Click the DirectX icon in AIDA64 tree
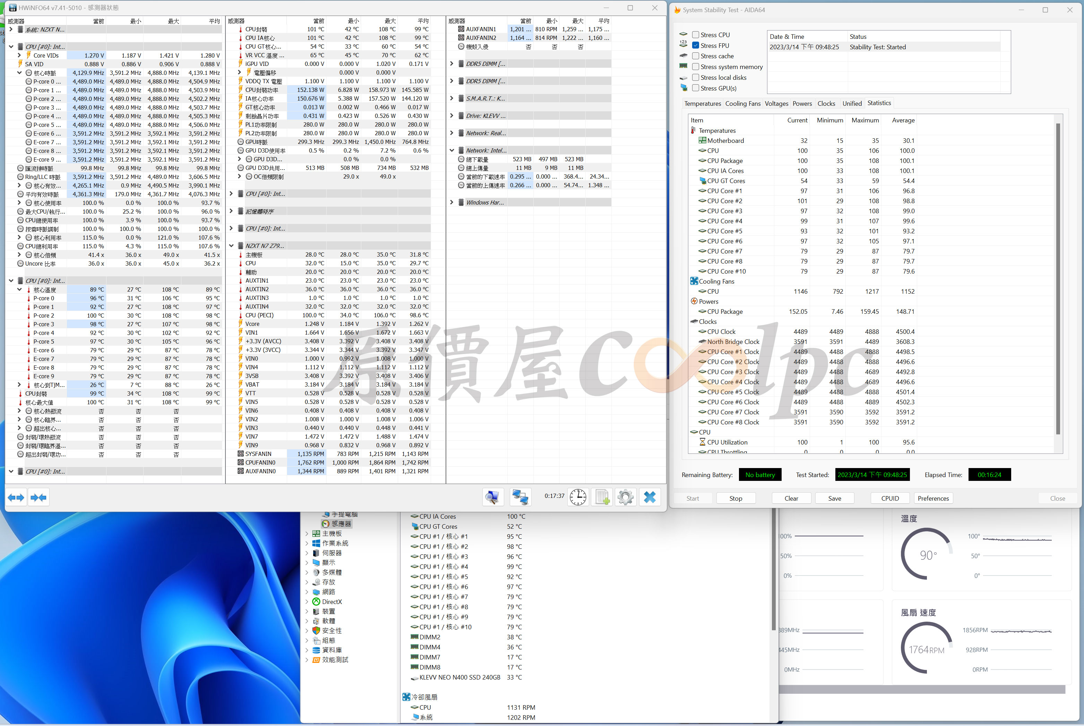The image size is (1084, 726). [316, 602]
